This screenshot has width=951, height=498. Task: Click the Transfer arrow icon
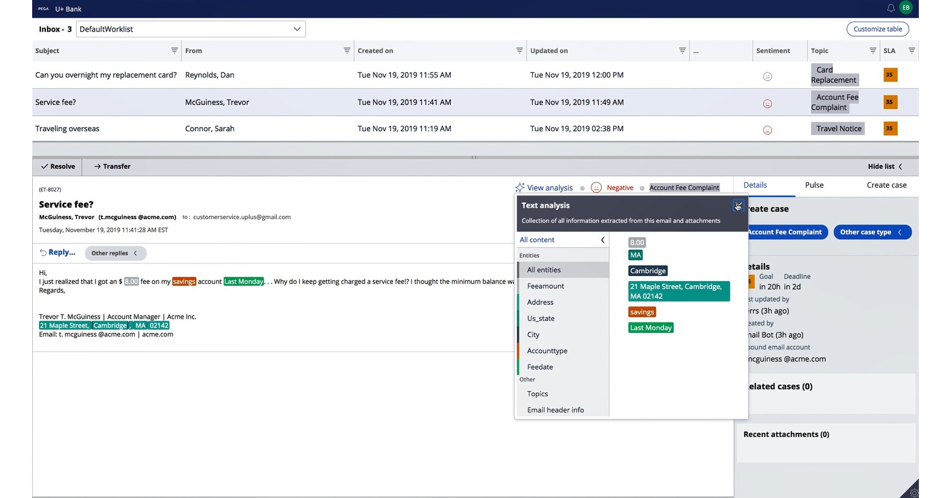coord(97,167)
